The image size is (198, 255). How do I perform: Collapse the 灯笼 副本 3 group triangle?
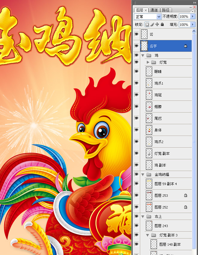pos(147,235)
